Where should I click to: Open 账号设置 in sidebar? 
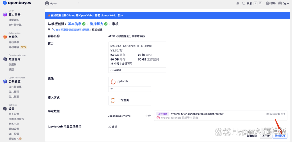click(x=14, y=114)
